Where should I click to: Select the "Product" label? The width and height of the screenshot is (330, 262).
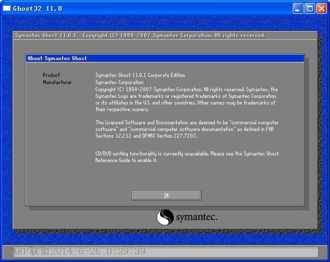pyautogui.click(x=51, y=75)
